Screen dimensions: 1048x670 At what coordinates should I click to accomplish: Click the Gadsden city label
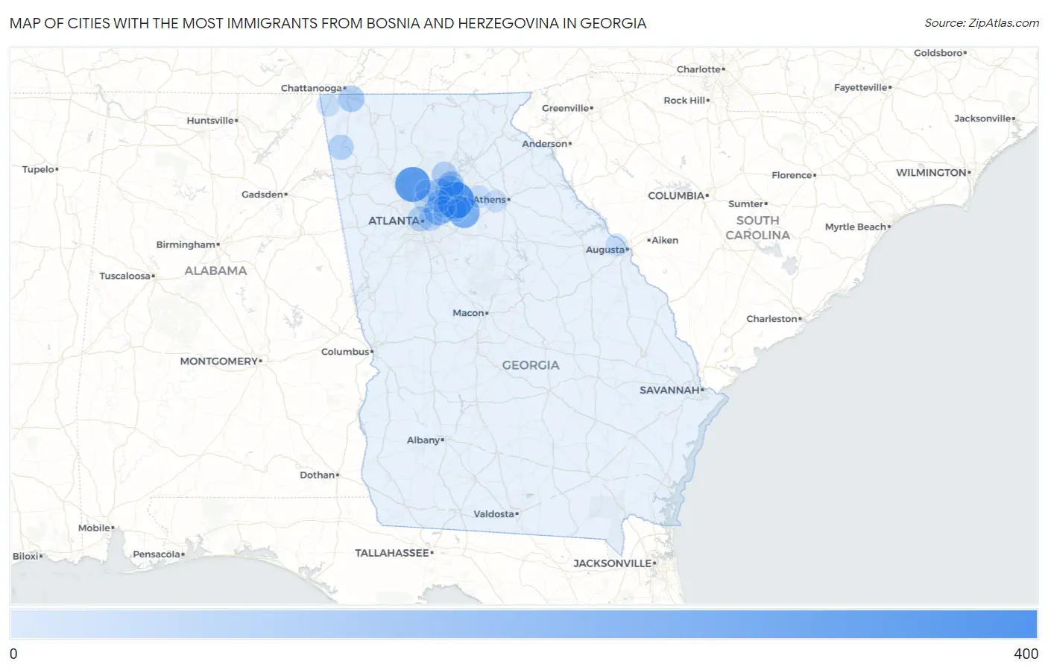(x=262, y=195)
